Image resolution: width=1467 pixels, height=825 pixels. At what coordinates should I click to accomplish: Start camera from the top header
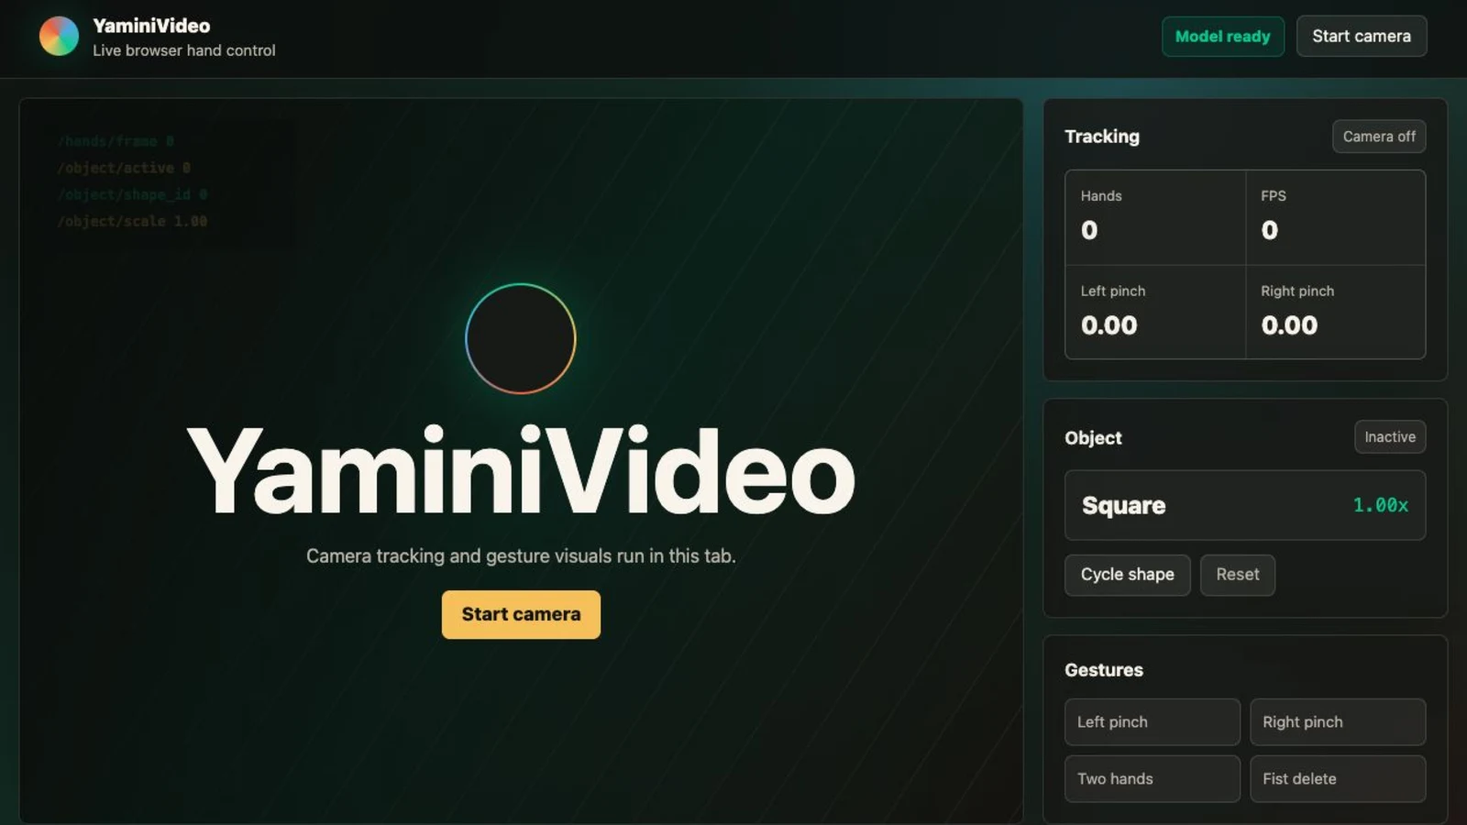coord(1361,37)
